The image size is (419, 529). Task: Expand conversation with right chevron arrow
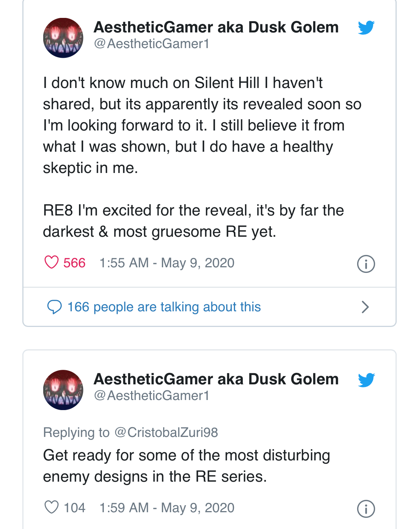365,307
